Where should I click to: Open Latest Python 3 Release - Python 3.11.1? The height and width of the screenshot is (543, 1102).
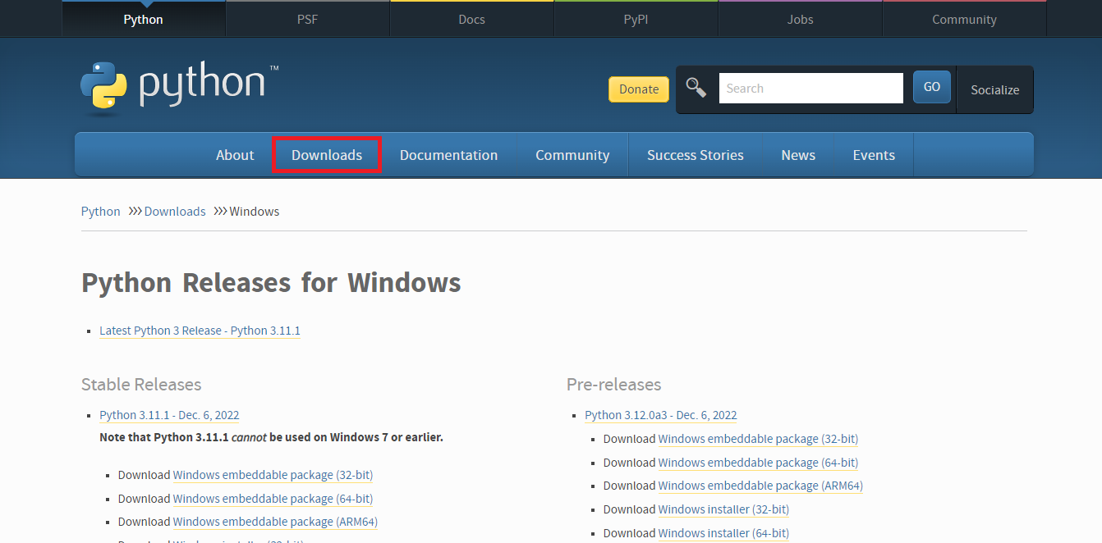coord(200,331)
